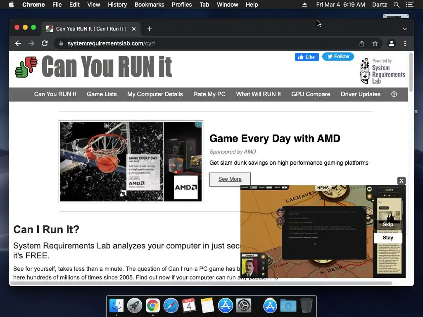
Task: Click the Facebook Like button
Action: pos(307,57)
